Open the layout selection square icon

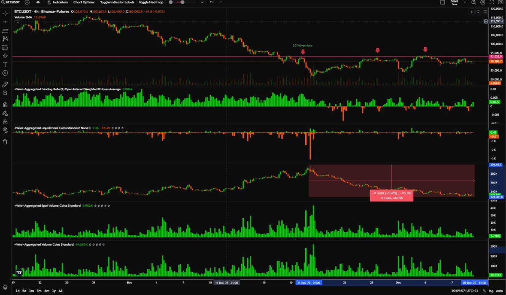[442, 2]
